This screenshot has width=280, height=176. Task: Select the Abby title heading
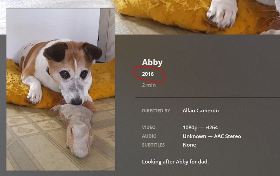(152, 63)
